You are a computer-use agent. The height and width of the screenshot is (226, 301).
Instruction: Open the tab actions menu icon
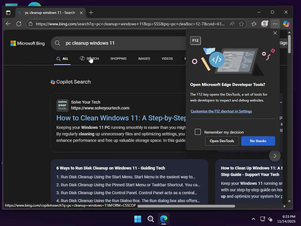pyautogui.click(x=8, y=13)
